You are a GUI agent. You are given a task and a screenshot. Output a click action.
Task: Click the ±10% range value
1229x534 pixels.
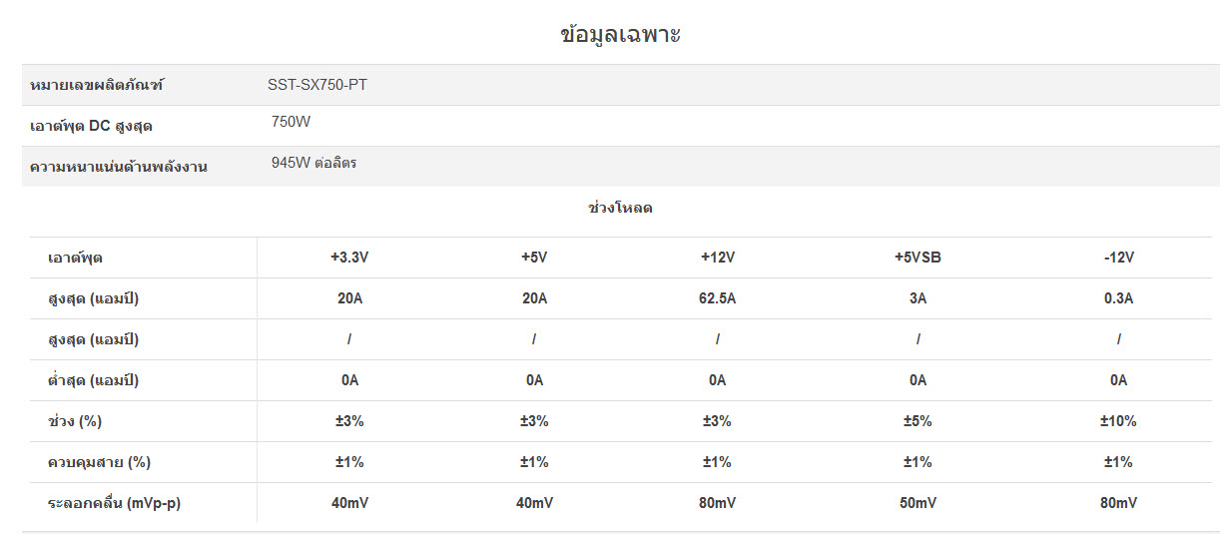[1118, 421]
